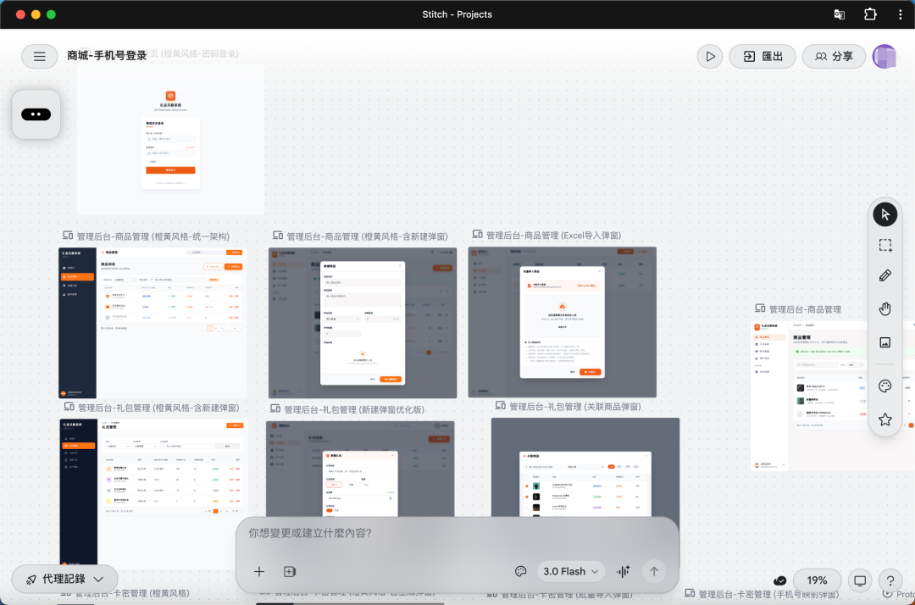Click the 匯出 export button
This screenshot has width=915, height=605.
pyautogui.click(x=762, y=57)
